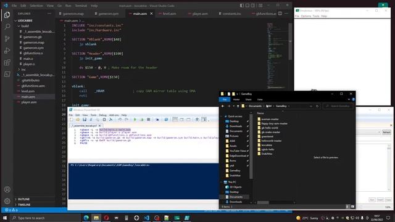Screen dimensions: 395x222
Task: Select the gb-snake-master folder
Action: click(270, 132)
